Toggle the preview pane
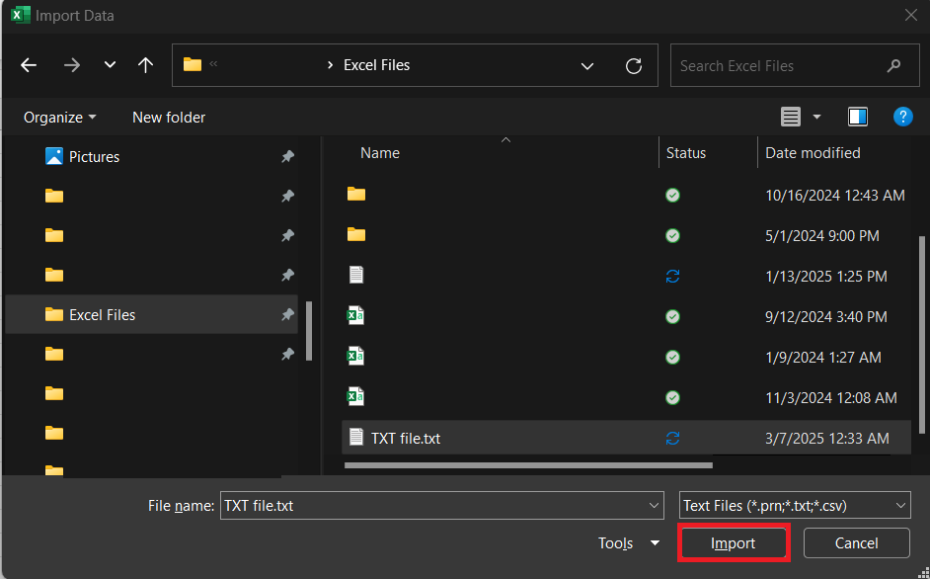Screen dimensions: 930x579 [x=858, y=117]
